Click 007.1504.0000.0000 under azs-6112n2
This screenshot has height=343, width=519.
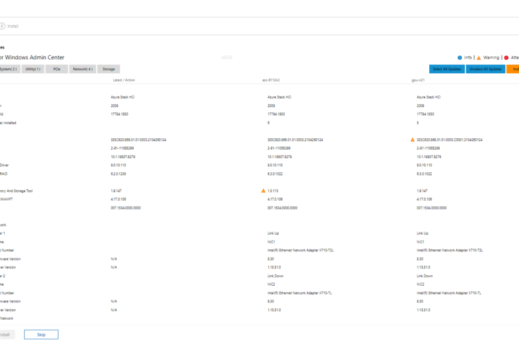(x=282, y=208)
